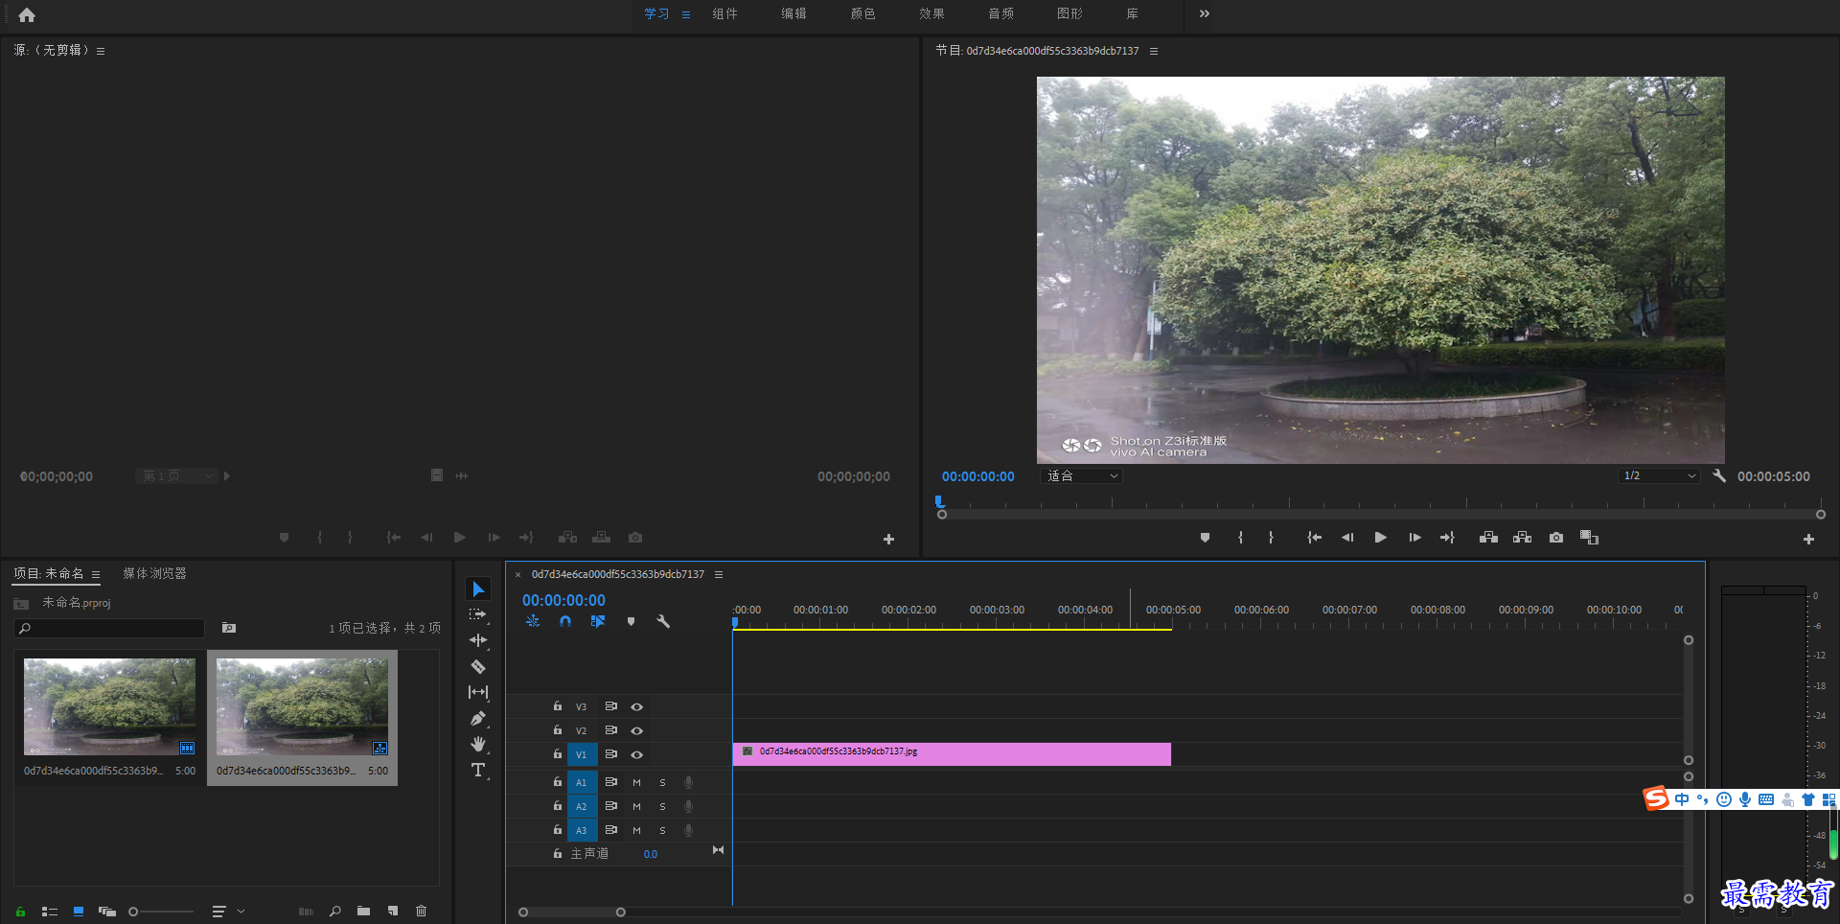Add a marker in the timeline header
Screen dimensions: 1840x924
tap(631, 621)
